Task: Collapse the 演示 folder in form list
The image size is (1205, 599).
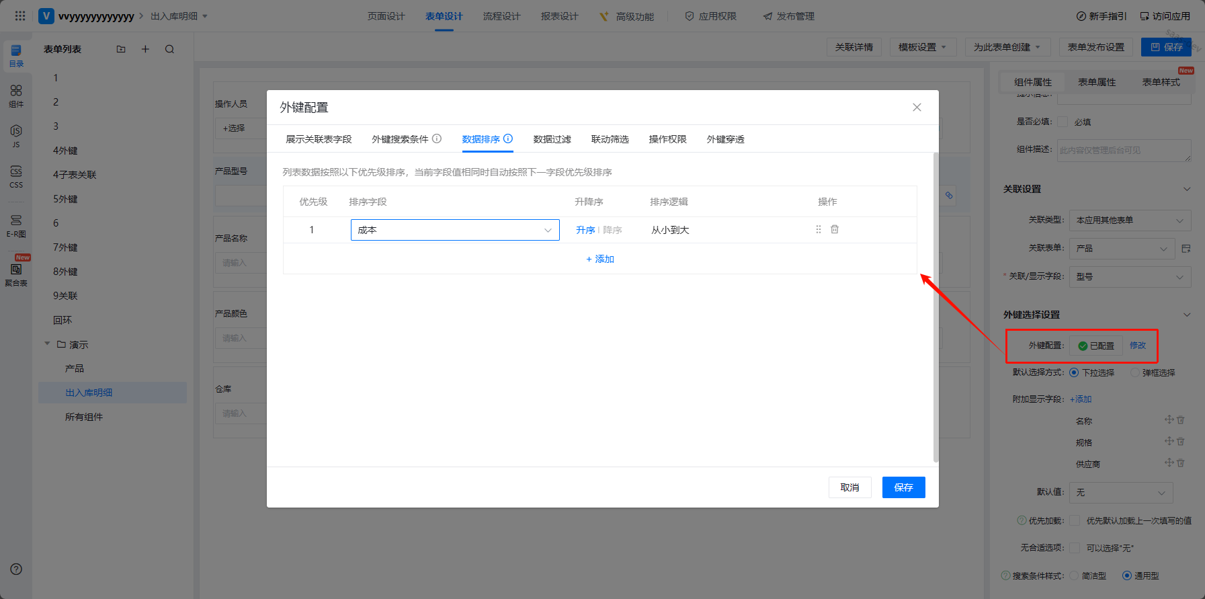Action: (48, 344)
